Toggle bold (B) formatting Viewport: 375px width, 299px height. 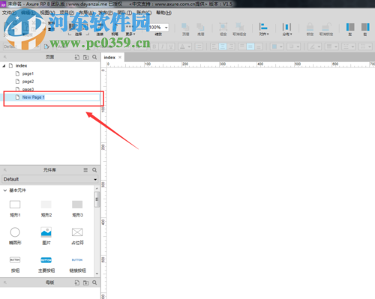pos(154,46)
